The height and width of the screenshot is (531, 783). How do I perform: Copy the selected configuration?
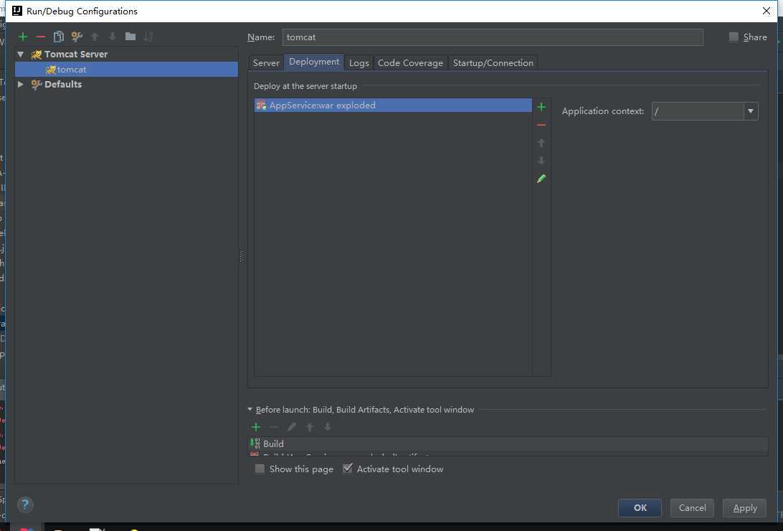click(58, 37)
